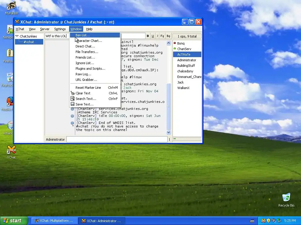Toggle Underline text formatting button

pyautogui.click(x=153, y=36)
